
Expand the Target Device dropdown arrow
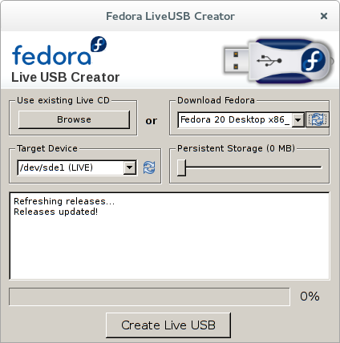130,167
